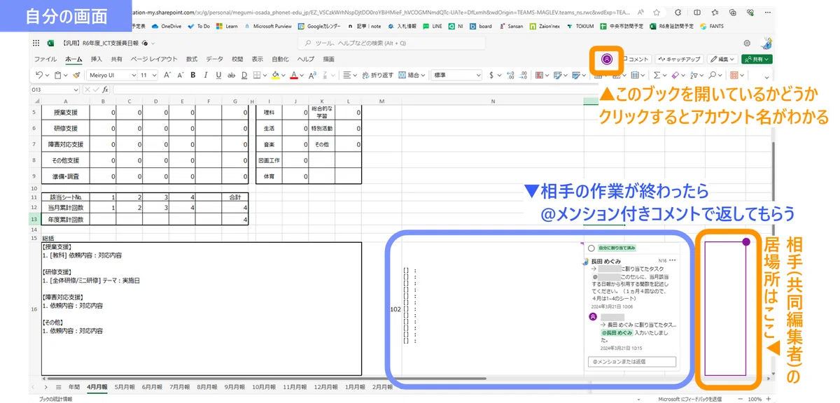The image size is (840, 403).
Task: Click the Undo arrow icon
Action: [39, 75]
